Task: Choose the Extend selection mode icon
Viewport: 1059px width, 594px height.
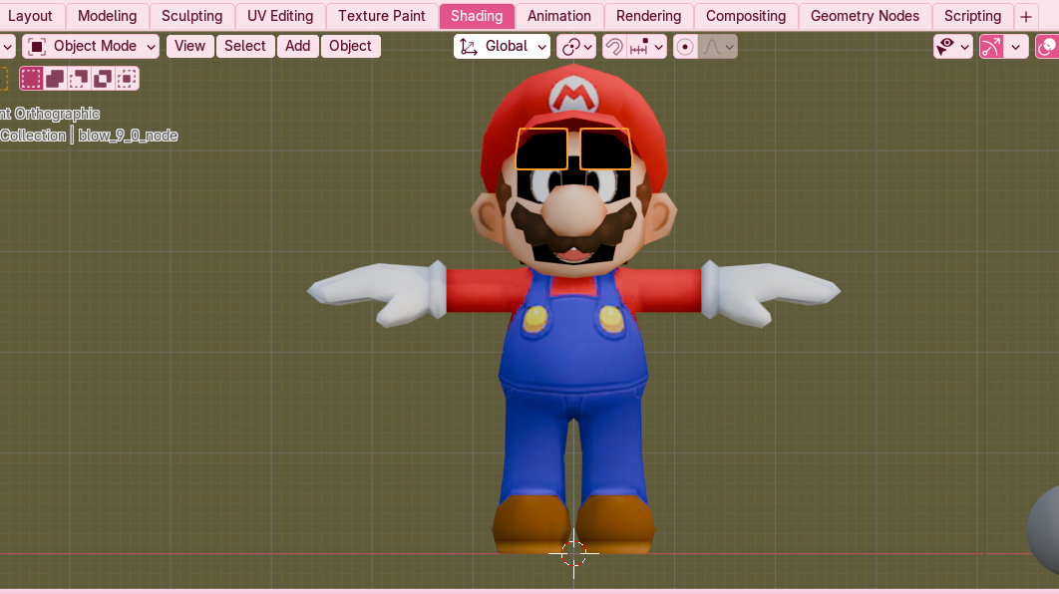Action: (55, 79)
